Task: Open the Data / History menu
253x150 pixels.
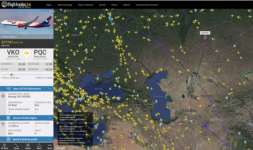Action: (x=86, y=5)
